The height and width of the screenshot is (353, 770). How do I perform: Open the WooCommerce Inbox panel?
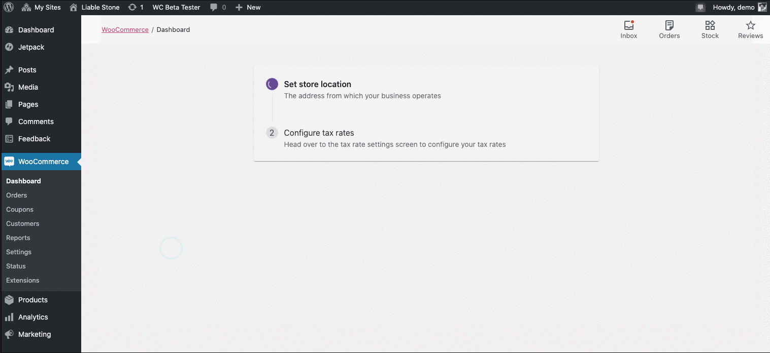tap(628, 29)
